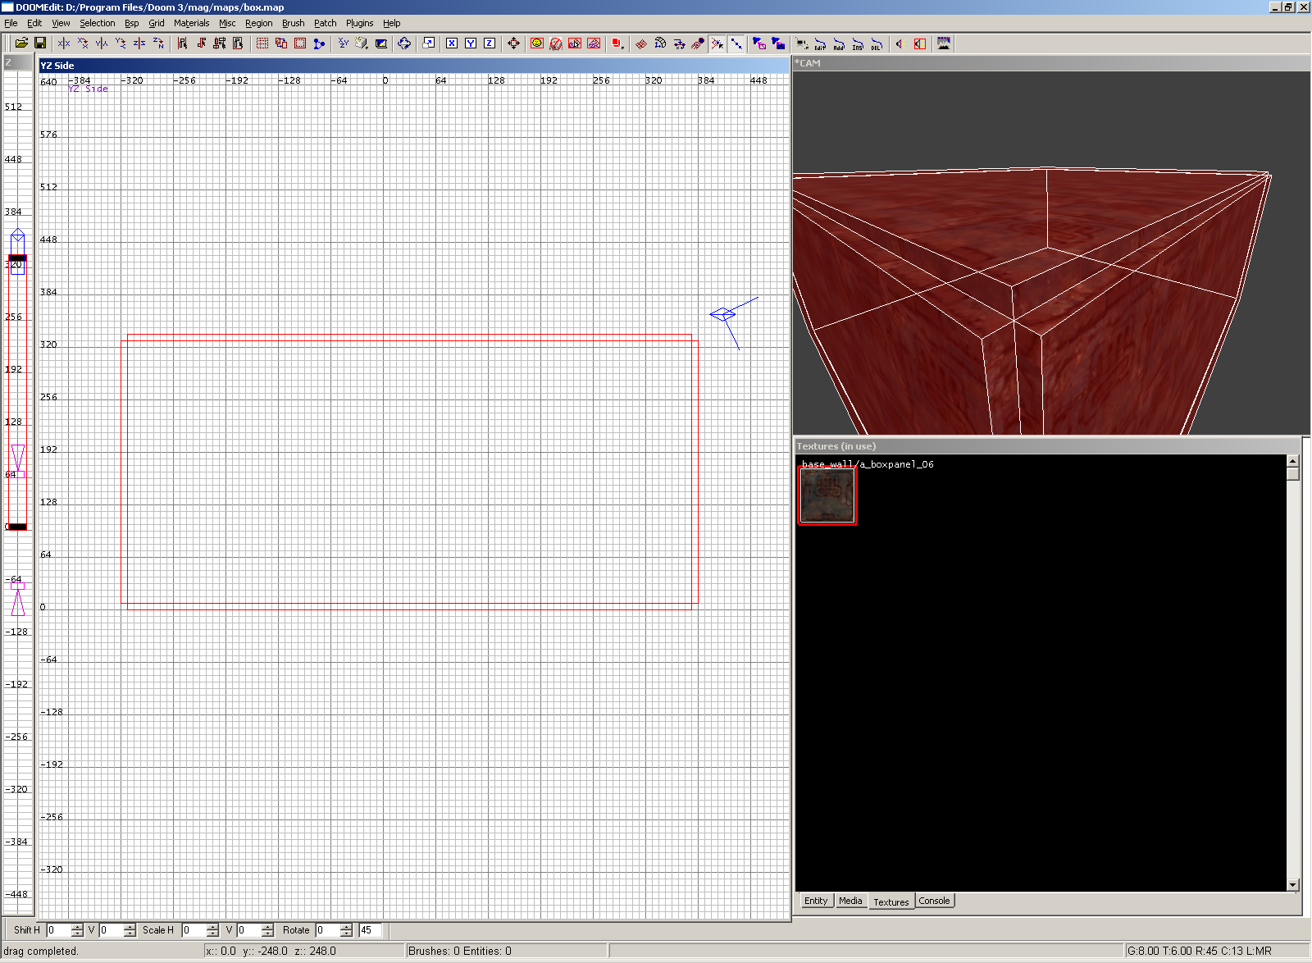Switch to the Y axis view button
Image resolution: width=1312 pixels, height=963 pixels.
point(471,43)
